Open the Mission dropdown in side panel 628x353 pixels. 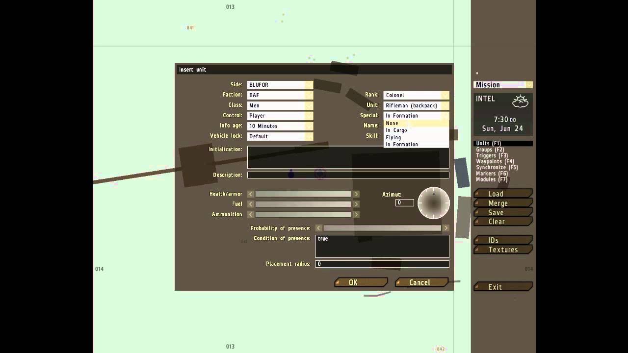coord(503,85)
